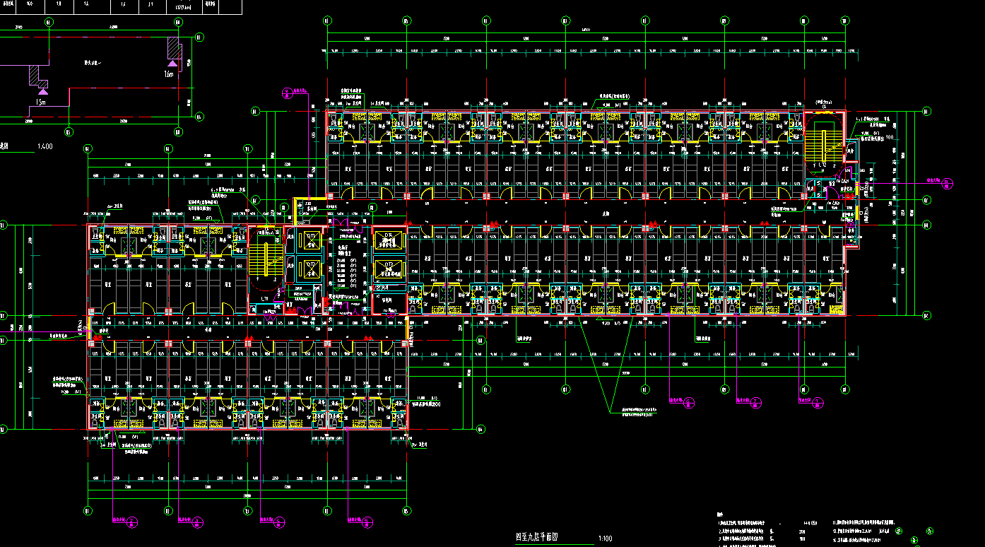Viewport: 985px width, 547px height.
Task: Click the magenta callout circle above the upper wing
Action: [286, 92]
